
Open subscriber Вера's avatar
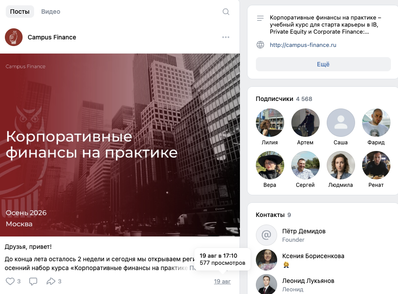[270, 165]
